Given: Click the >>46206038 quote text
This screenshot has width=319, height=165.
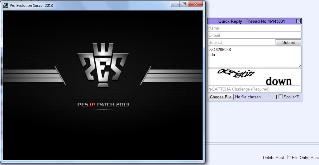Looking at the screenshot, I should click(220, 49).
